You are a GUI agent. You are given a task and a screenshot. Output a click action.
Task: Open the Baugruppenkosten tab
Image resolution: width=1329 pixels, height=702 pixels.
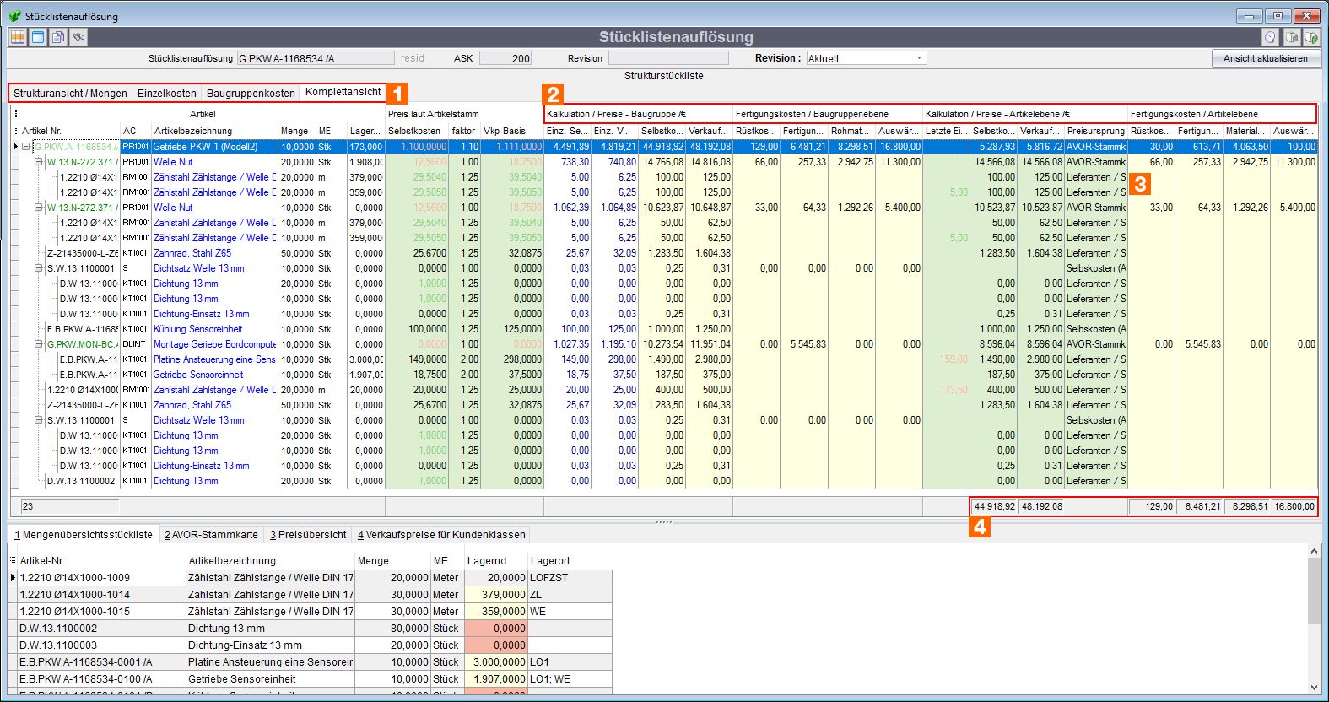coord(251,94)
